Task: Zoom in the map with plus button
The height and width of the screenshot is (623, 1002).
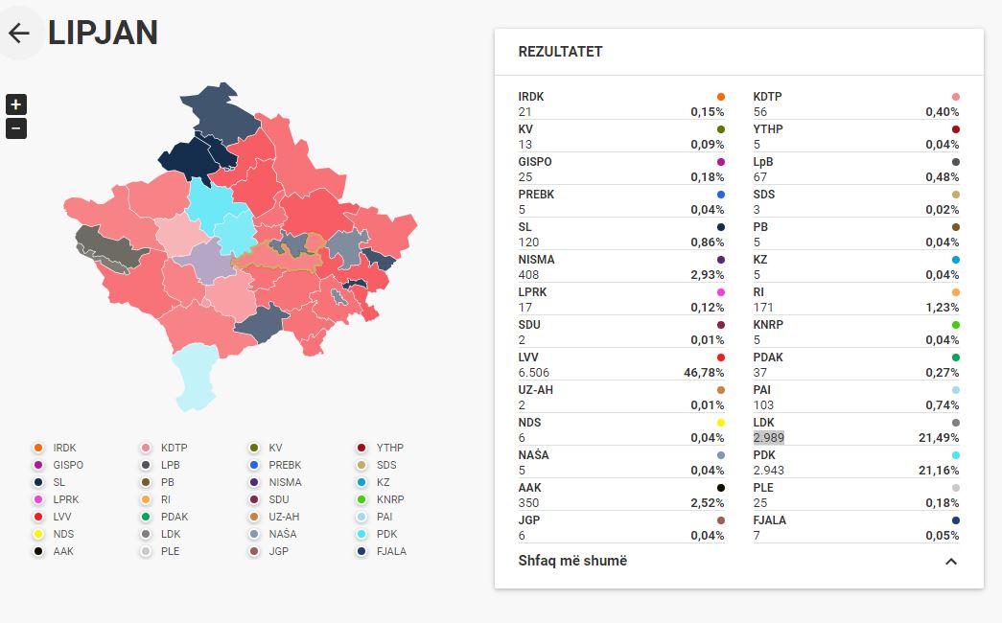Action: (x=16, y=104)
